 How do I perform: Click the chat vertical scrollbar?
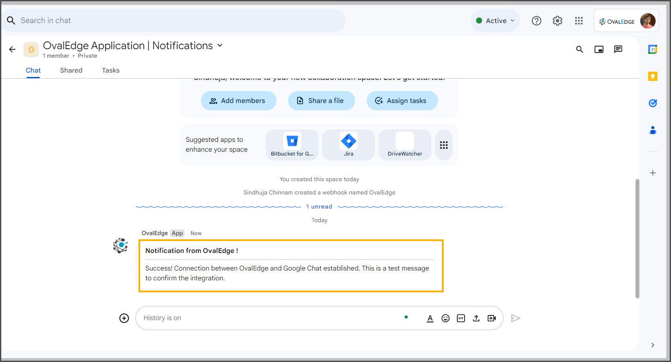(637, 238)
